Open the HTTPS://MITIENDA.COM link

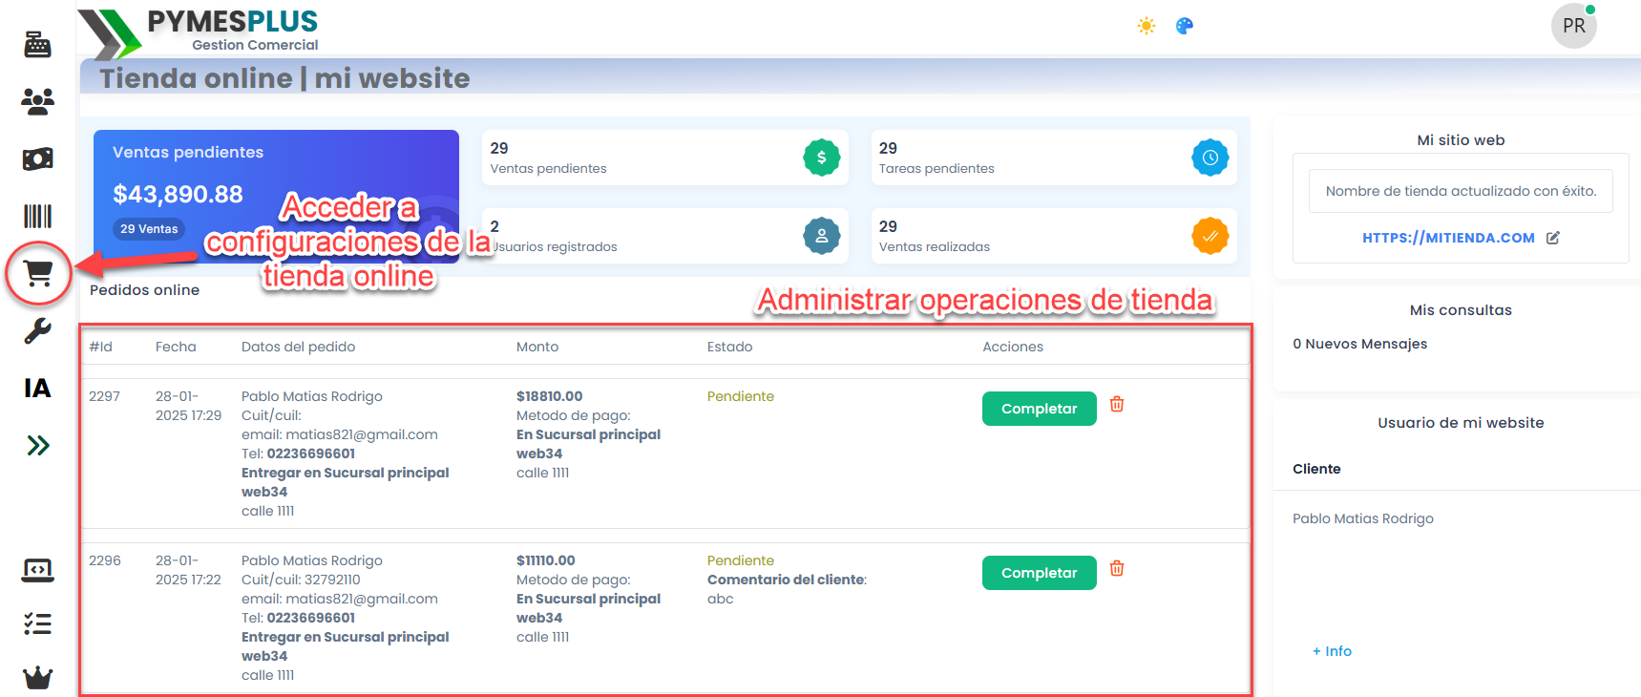click(x=1448, y=238)
